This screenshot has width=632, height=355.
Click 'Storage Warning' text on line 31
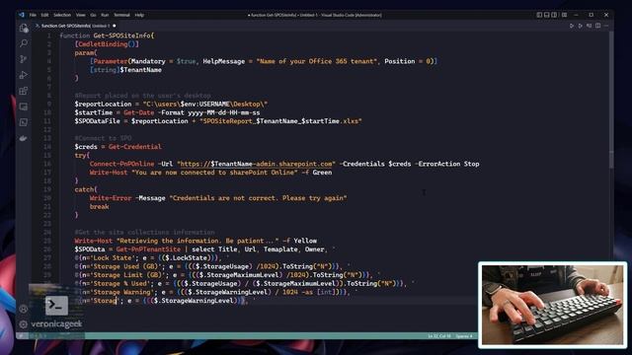(123, 292)
